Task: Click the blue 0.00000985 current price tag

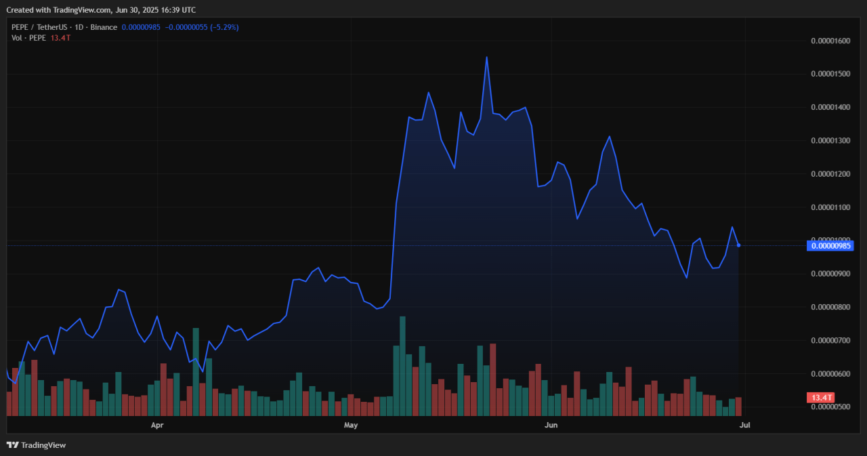Action: pos(830,245)
